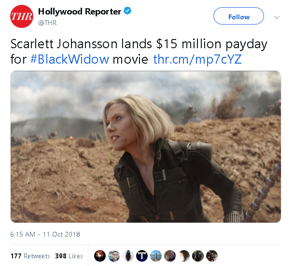Open the red-haired cartoon liker avatar

[100, 256]
